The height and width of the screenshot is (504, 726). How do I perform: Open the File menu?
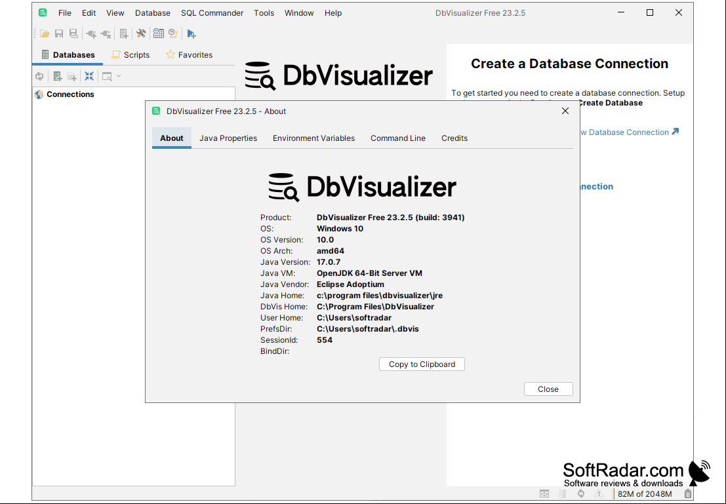tap(65, 13)
